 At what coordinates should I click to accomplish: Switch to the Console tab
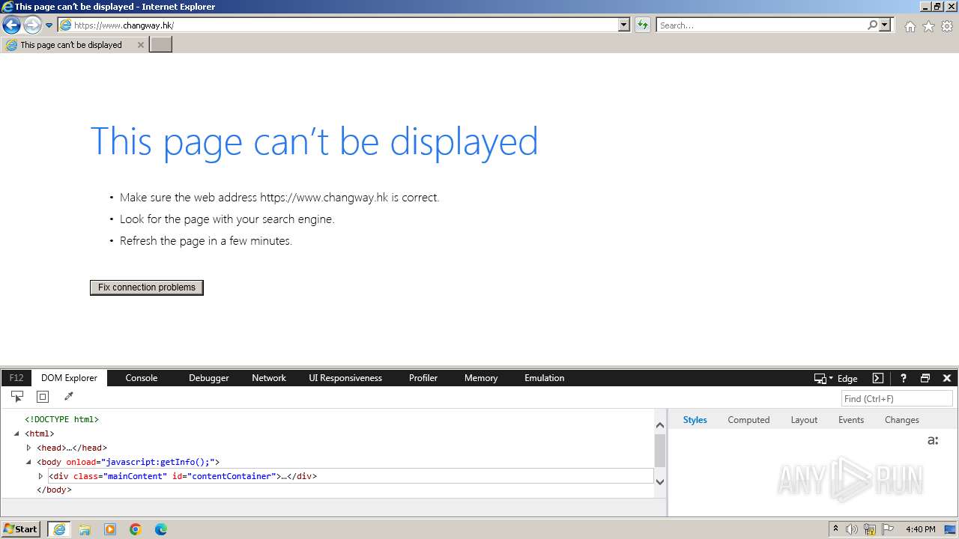[142, 378]
